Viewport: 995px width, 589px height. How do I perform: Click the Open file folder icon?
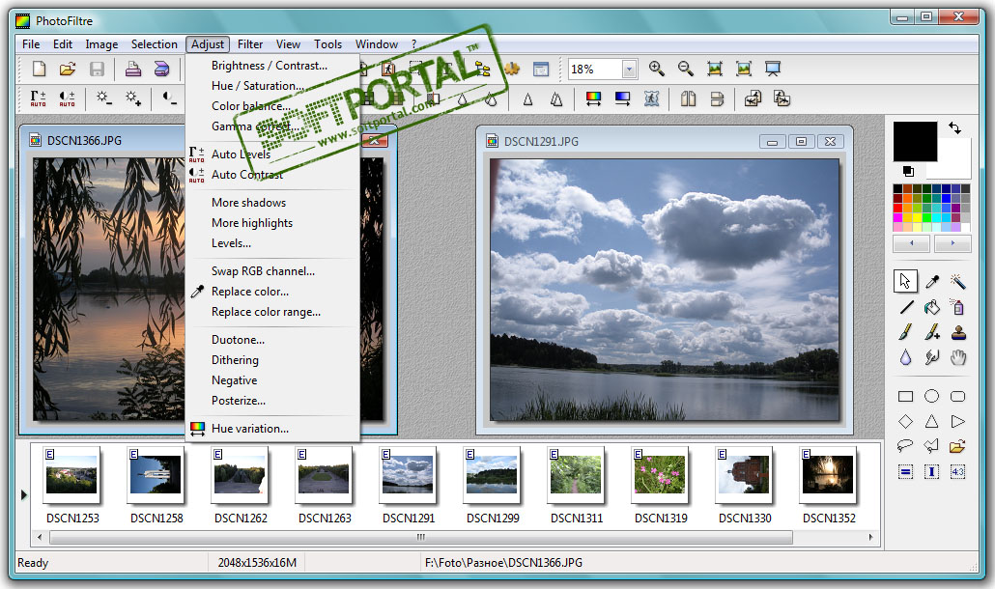point(68,69)
